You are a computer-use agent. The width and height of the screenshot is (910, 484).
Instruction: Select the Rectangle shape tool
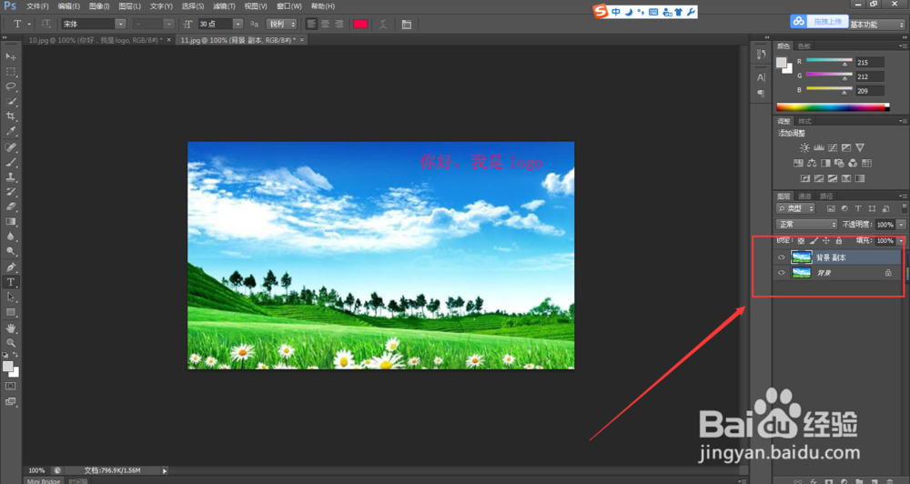click(10, 312)
